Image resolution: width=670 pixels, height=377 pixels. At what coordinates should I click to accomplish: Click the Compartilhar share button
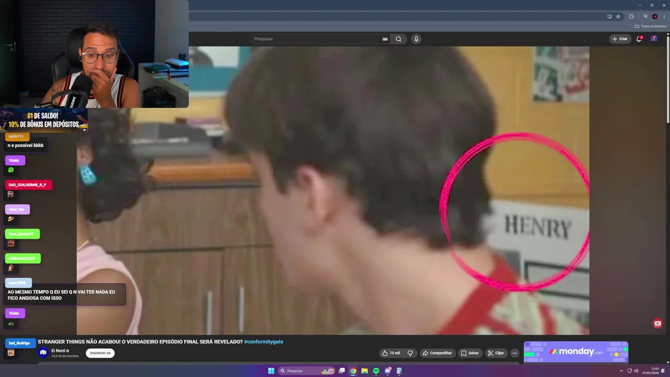[437, 353]
